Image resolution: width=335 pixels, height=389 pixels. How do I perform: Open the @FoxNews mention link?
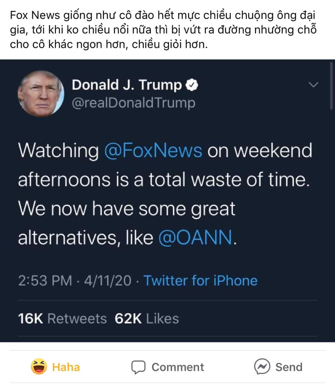point(153,151)
